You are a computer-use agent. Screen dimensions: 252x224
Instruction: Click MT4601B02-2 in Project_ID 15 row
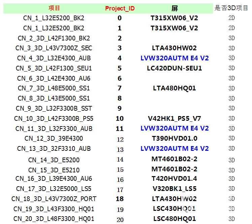coord(175,169)
